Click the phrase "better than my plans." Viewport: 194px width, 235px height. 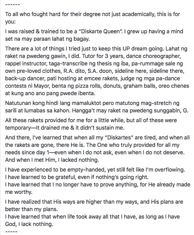tap(31, 209)
